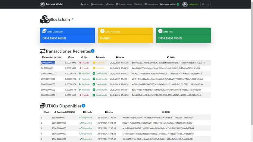Select the yellow Saldo Pendiente card
Screen dimensions: 253x142
click(125, 35)
